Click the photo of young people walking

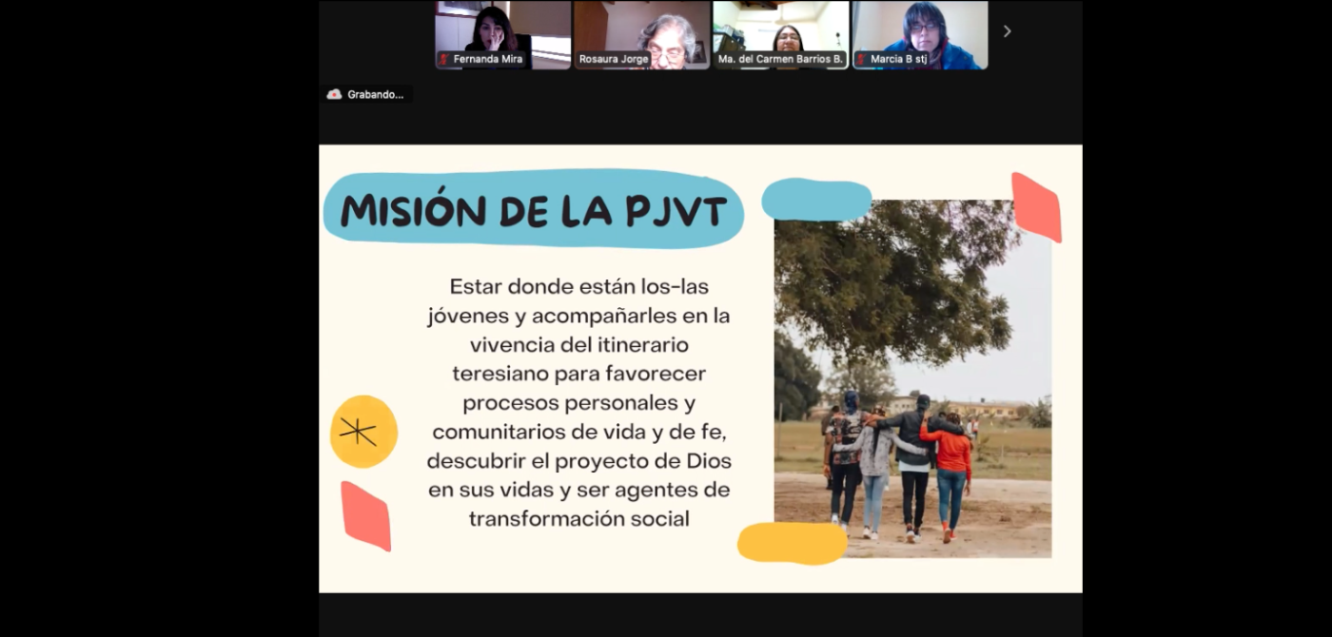click(x=912, y=380)
